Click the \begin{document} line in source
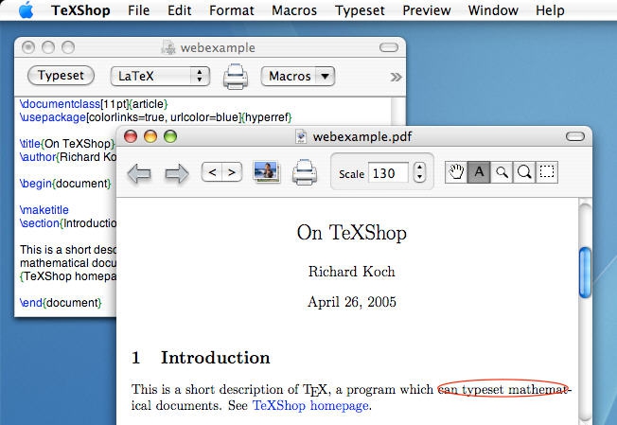Viewport: 617px width, 425px height. (x=65, y=184)
